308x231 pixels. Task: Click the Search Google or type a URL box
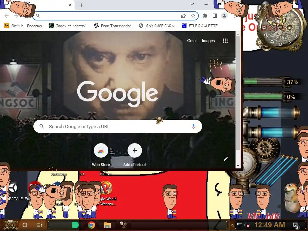pyautogui.click(x=118, y=126)
